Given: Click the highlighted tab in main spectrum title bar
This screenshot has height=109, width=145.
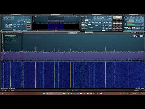Looking at the screenshot, I should coord(72,33).
